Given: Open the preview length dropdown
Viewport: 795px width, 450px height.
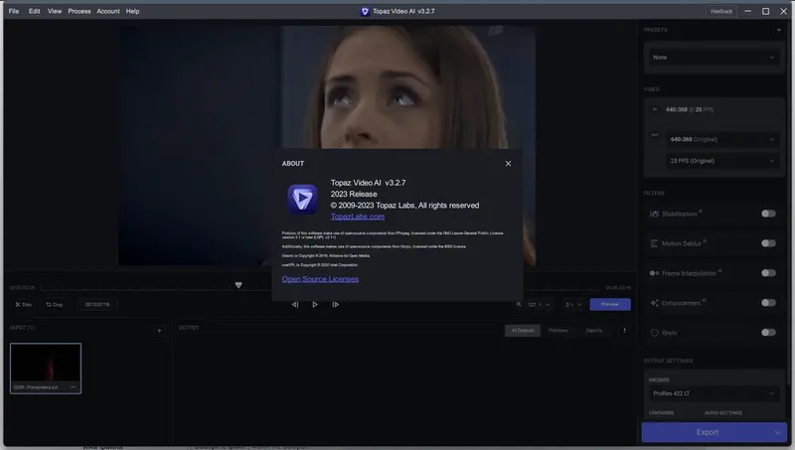Looking at the screenshot, I should coord(573,305).
